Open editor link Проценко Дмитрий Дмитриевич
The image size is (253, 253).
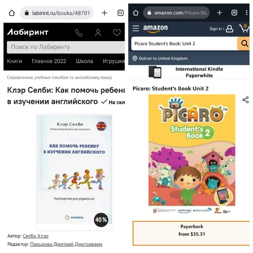[66, 244]
